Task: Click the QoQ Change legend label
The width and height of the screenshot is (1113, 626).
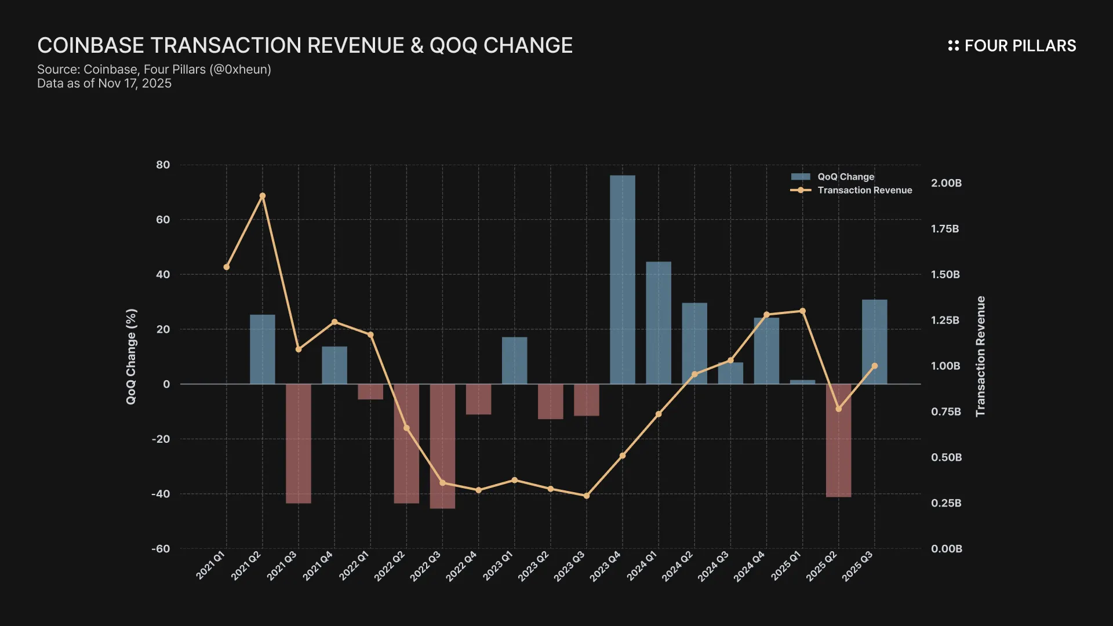Action: point(846,177)
